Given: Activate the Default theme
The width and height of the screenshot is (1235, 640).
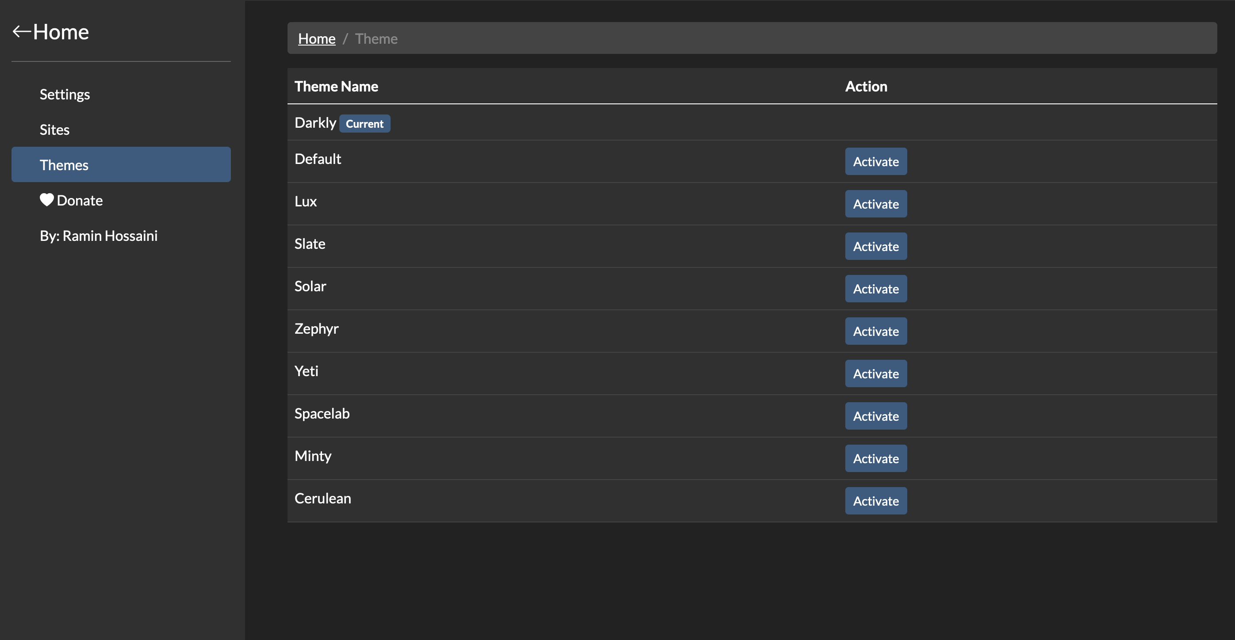Looking at the screenshot, I should [876, 161].
